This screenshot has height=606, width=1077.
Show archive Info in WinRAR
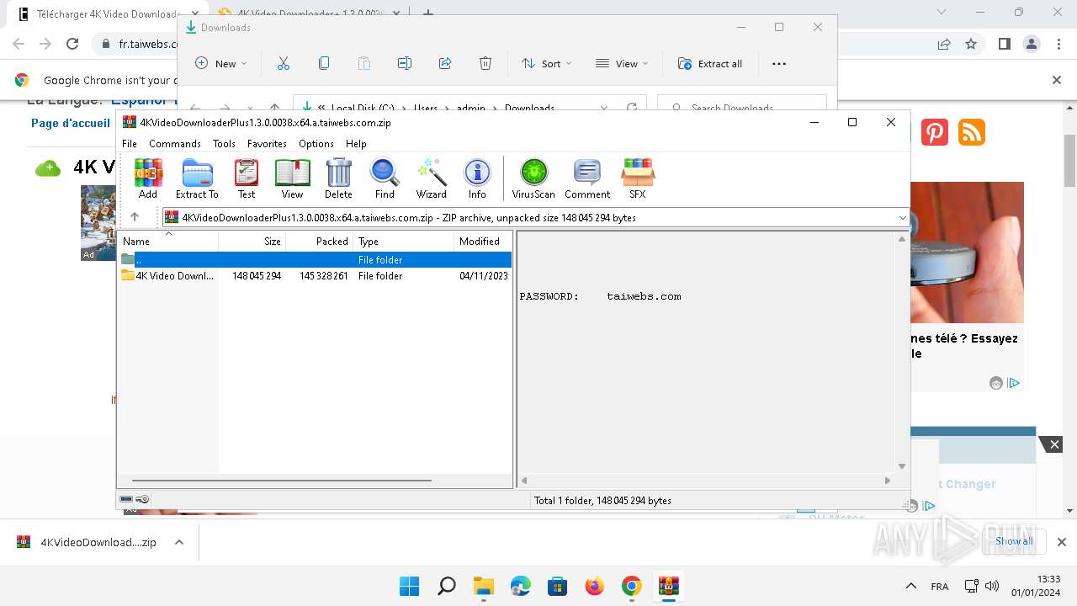tap(477, 178)
